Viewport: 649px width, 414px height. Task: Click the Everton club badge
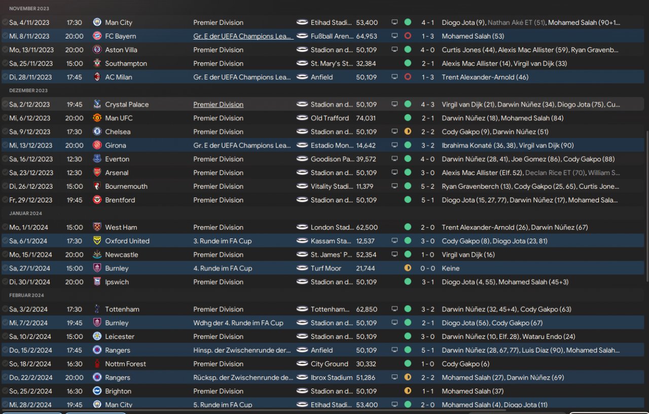pyautogui.click(x=97, y=159)
